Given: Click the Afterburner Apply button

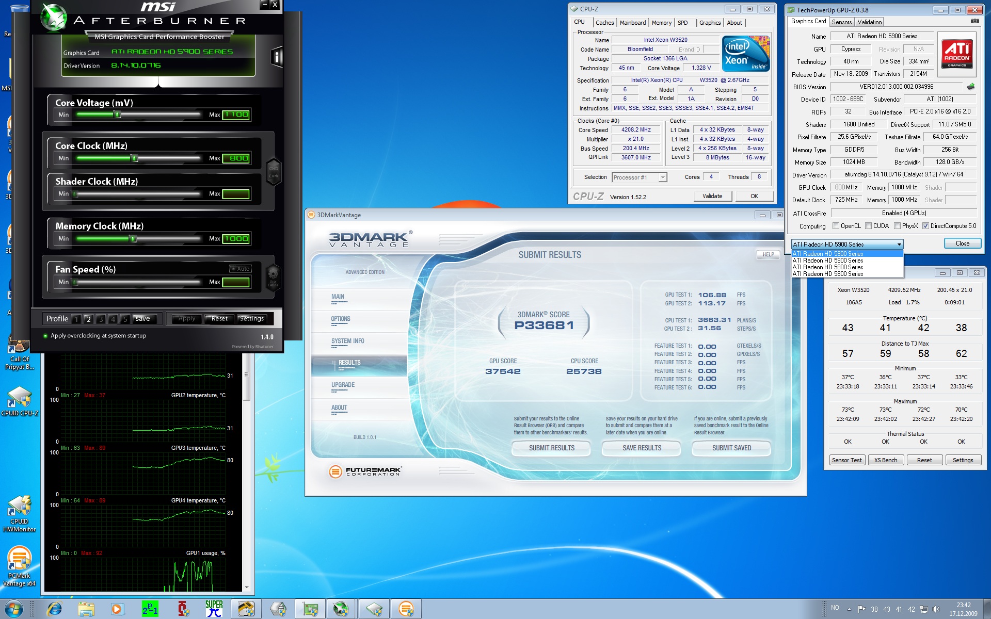Looking at the screenshot, I should coord(187,319).
